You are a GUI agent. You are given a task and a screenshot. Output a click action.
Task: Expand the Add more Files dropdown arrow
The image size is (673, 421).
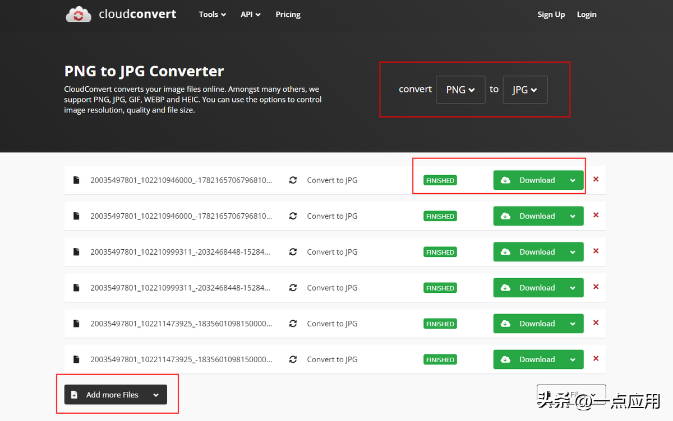coord(156,395)
